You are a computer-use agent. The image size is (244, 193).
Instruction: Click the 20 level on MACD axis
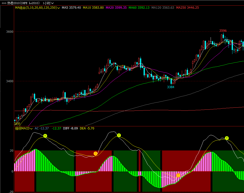tap(12, 151)
